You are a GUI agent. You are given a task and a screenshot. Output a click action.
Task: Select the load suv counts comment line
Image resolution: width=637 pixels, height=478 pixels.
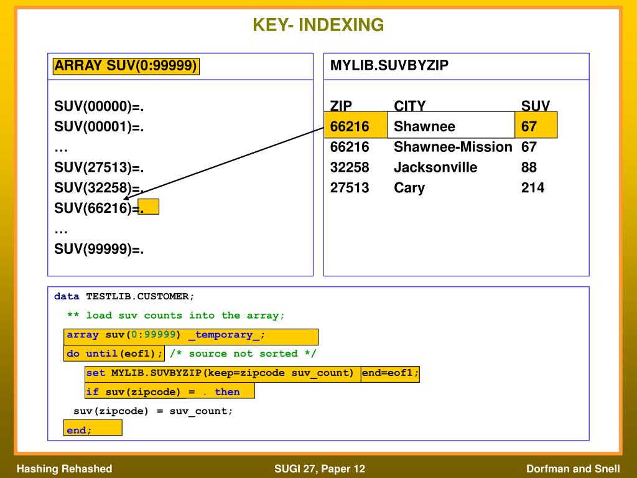pos(175,316)
